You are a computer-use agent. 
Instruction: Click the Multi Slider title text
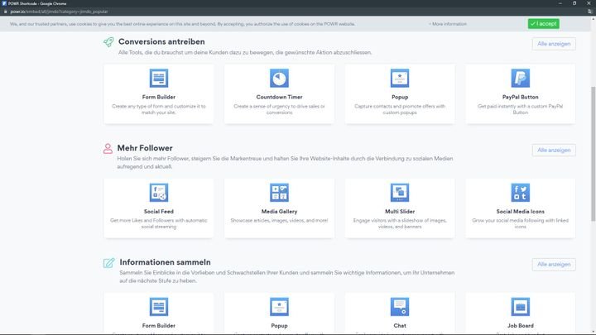[x=400, y=212]
